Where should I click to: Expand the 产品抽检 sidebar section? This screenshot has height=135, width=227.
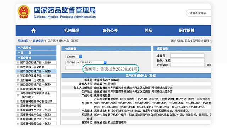(x=36, y=48)
